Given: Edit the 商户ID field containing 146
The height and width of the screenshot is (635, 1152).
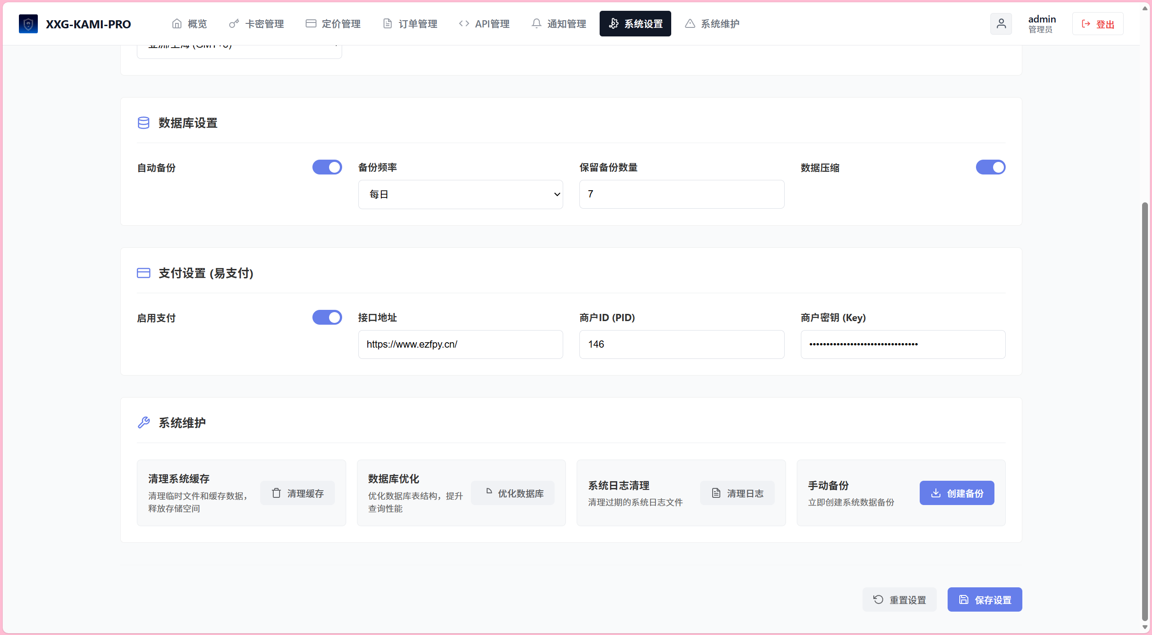Looking at the screenshot, I should pos(681,344).
